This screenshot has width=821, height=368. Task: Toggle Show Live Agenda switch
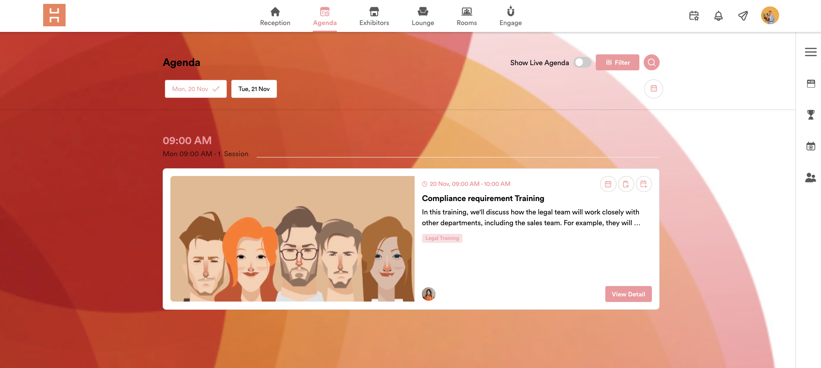click(x=582, y=63)
